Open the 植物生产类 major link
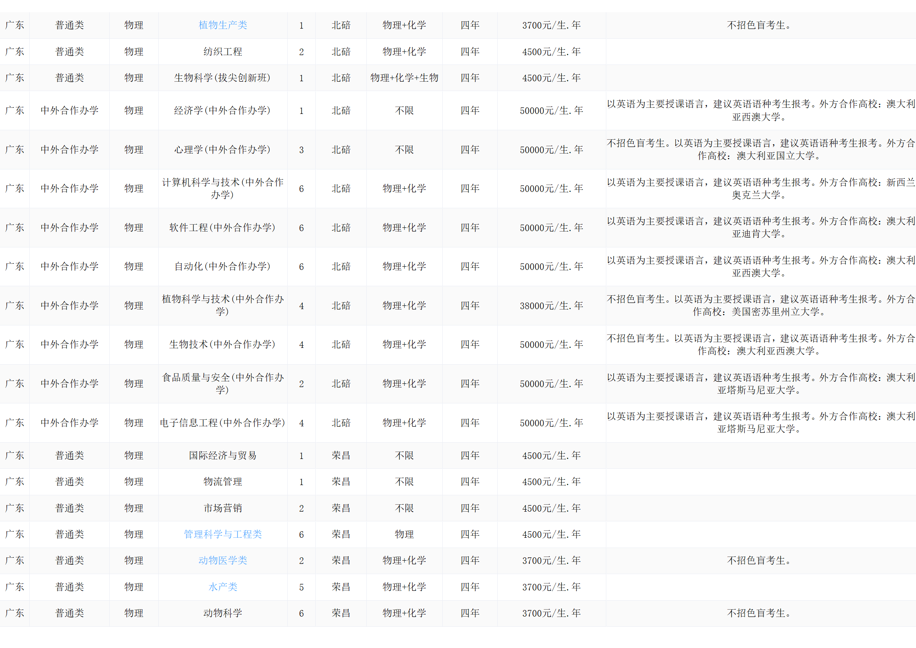 pos(223,25)
